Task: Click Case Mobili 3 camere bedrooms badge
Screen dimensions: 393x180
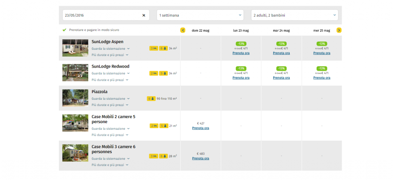Action: (x=154, y=156)
